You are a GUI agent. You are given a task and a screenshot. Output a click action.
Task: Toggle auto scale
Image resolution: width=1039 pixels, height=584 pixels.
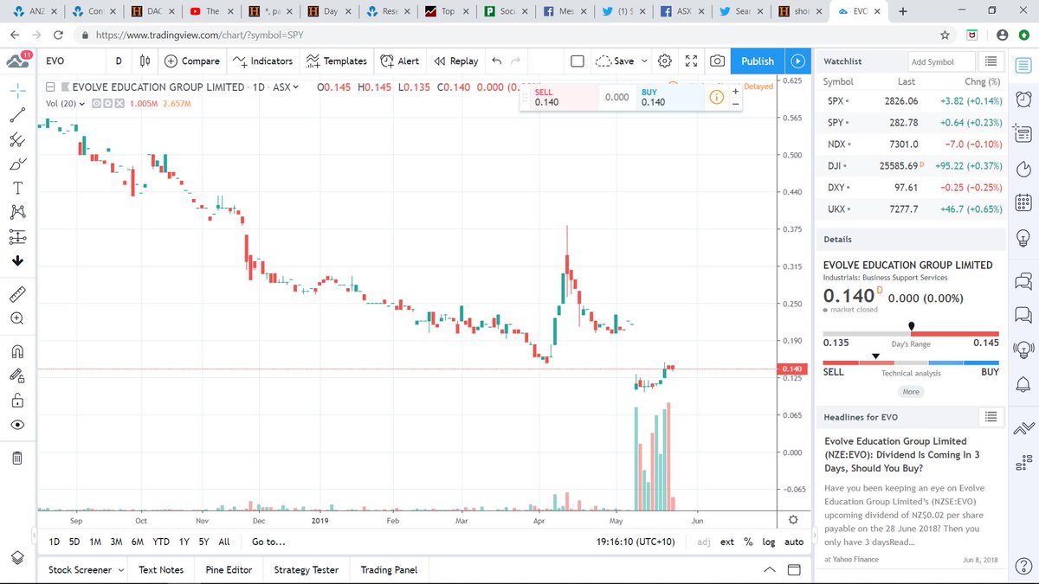[x=794, y=542]
